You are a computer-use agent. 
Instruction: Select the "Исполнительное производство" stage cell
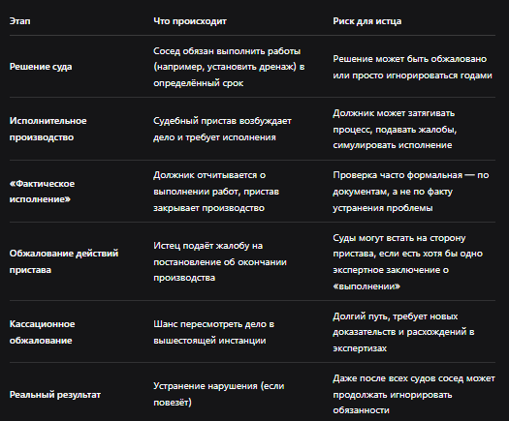[x=48, y=129]
